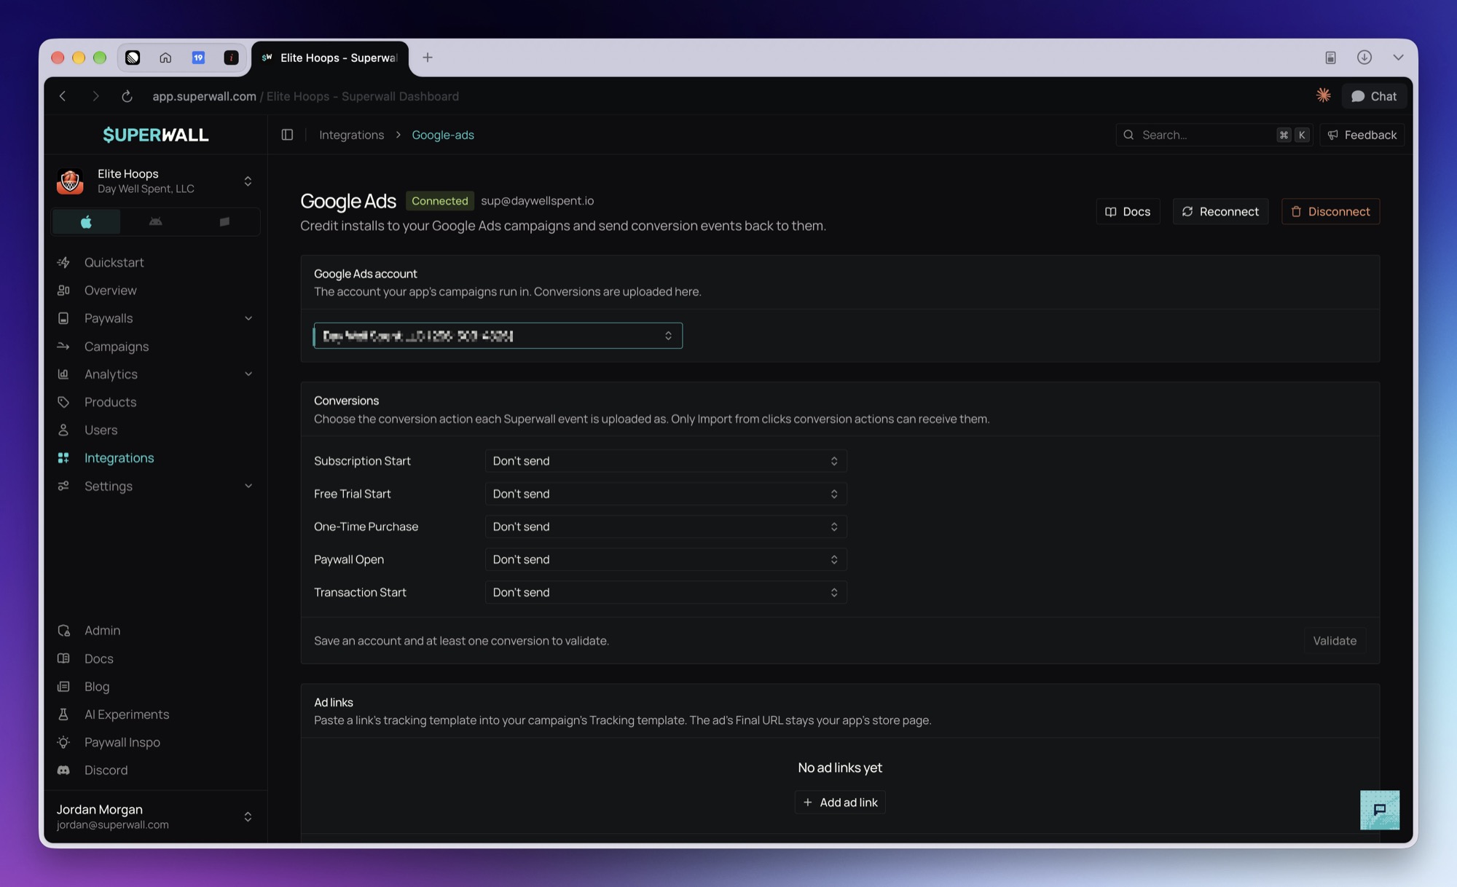Viewport: 1457px width, 887px height.
Task: Reload the page with refresh icon
Action: [x=127, y=96]
